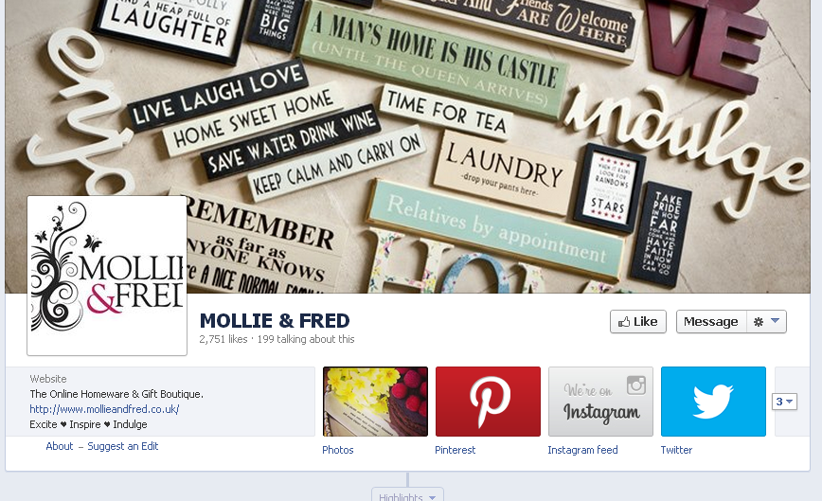Click the Pinterest label link
This screenshot has width=822, height=501.
[x=455, y=450]
